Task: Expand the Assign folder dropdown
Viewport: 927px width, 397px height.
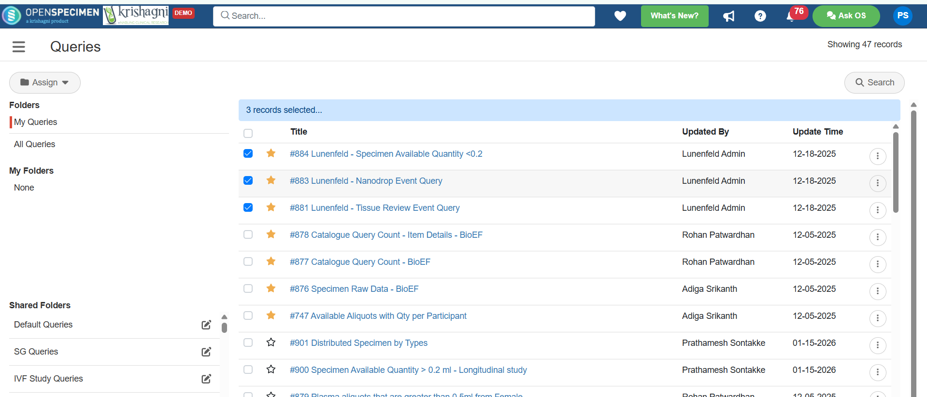Action: tap(45, 82)
